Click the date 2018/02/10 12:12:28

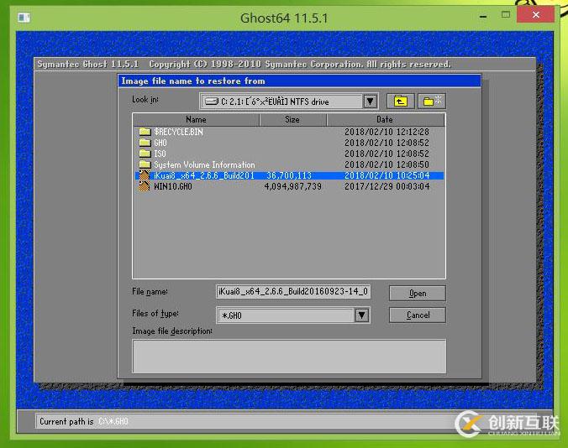(387, 132)
